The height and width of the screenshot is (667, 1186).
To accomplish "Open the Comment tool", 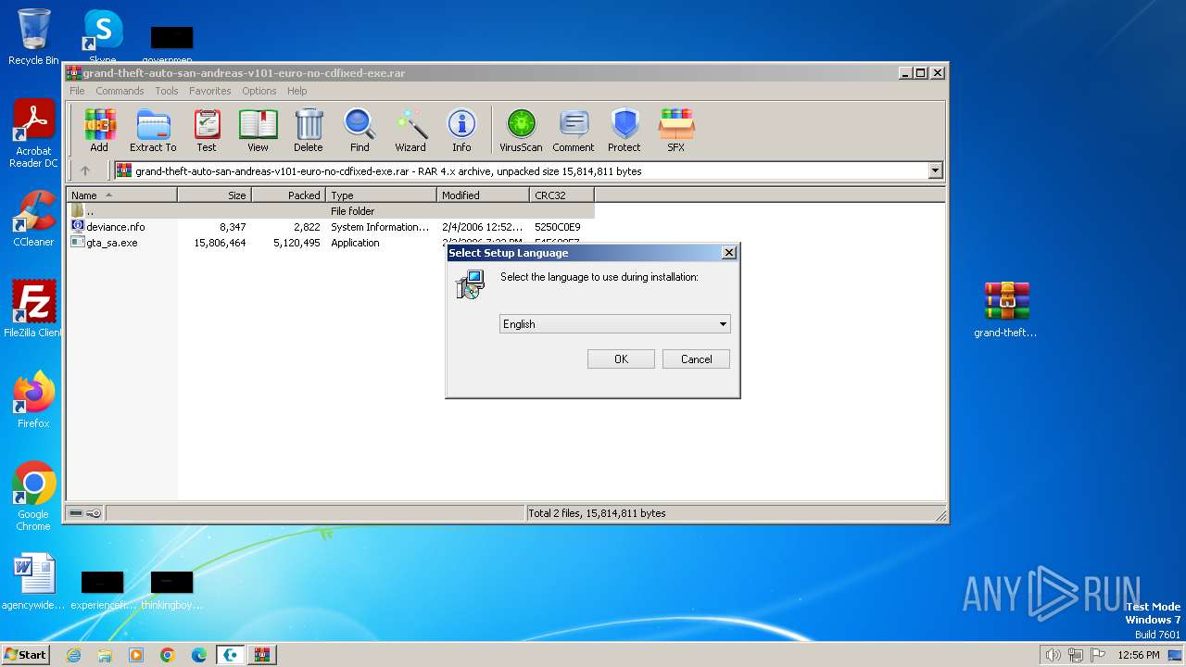I will 574,130.
